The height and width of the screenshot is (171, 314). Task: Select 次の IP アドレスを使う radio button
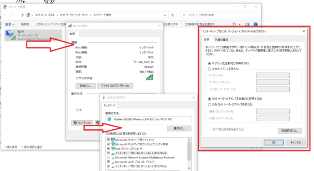(x=209, y=69)
